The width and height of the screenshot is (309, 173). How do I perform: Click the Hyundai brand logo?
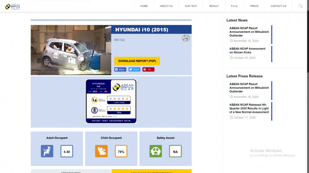click(186, 38)
